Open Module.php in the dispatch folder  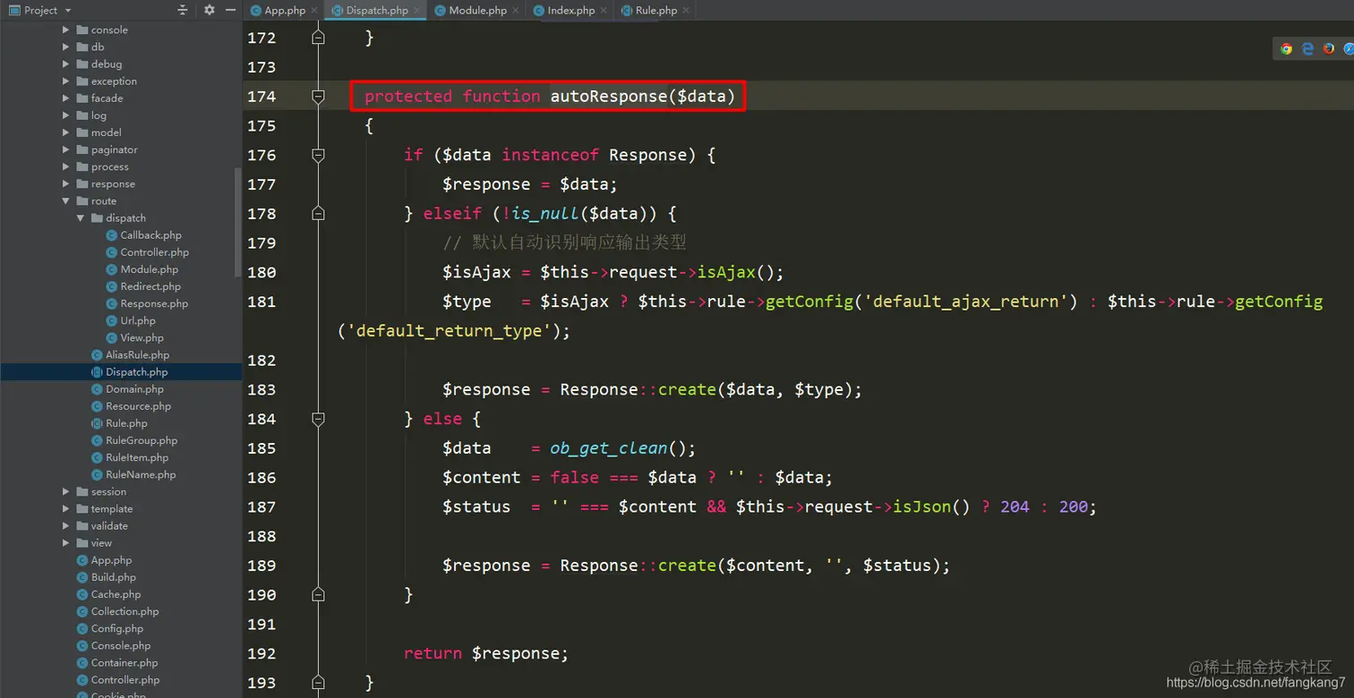150,269
